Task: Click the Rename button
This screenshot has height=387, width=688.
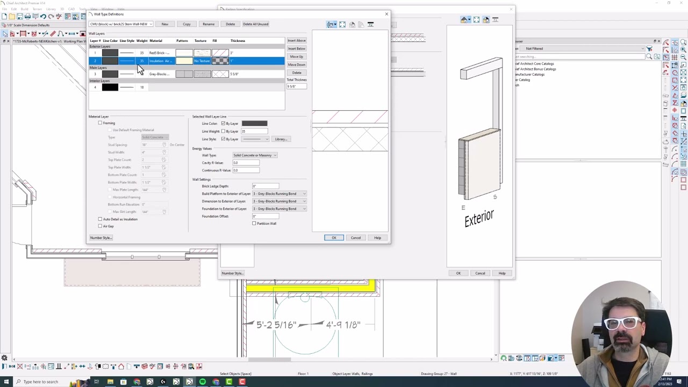Action: coord(209,24)
